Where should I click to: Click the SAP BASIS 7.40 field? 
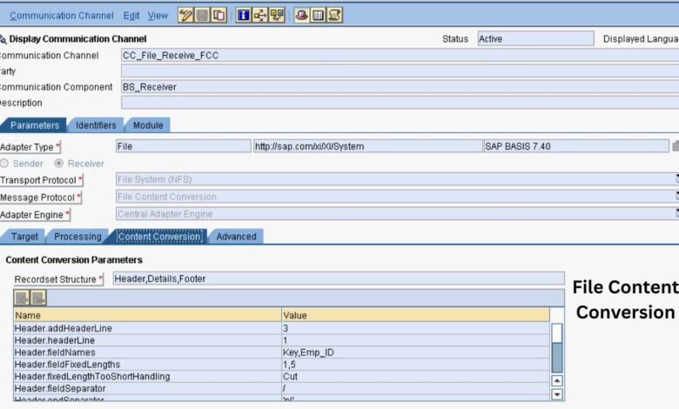(576, 146)
